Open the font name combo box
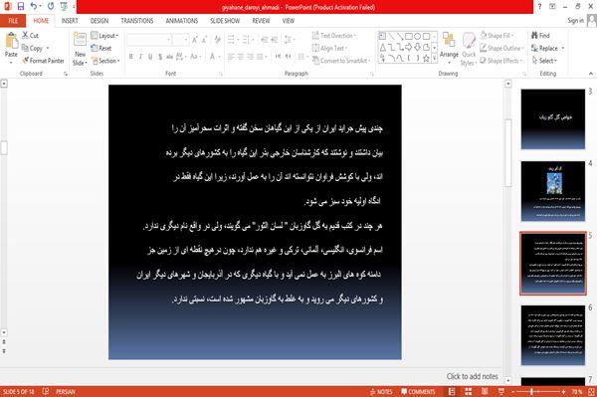Image resolution: width=597 pixels, height=397 pixels. coord(149,40)
